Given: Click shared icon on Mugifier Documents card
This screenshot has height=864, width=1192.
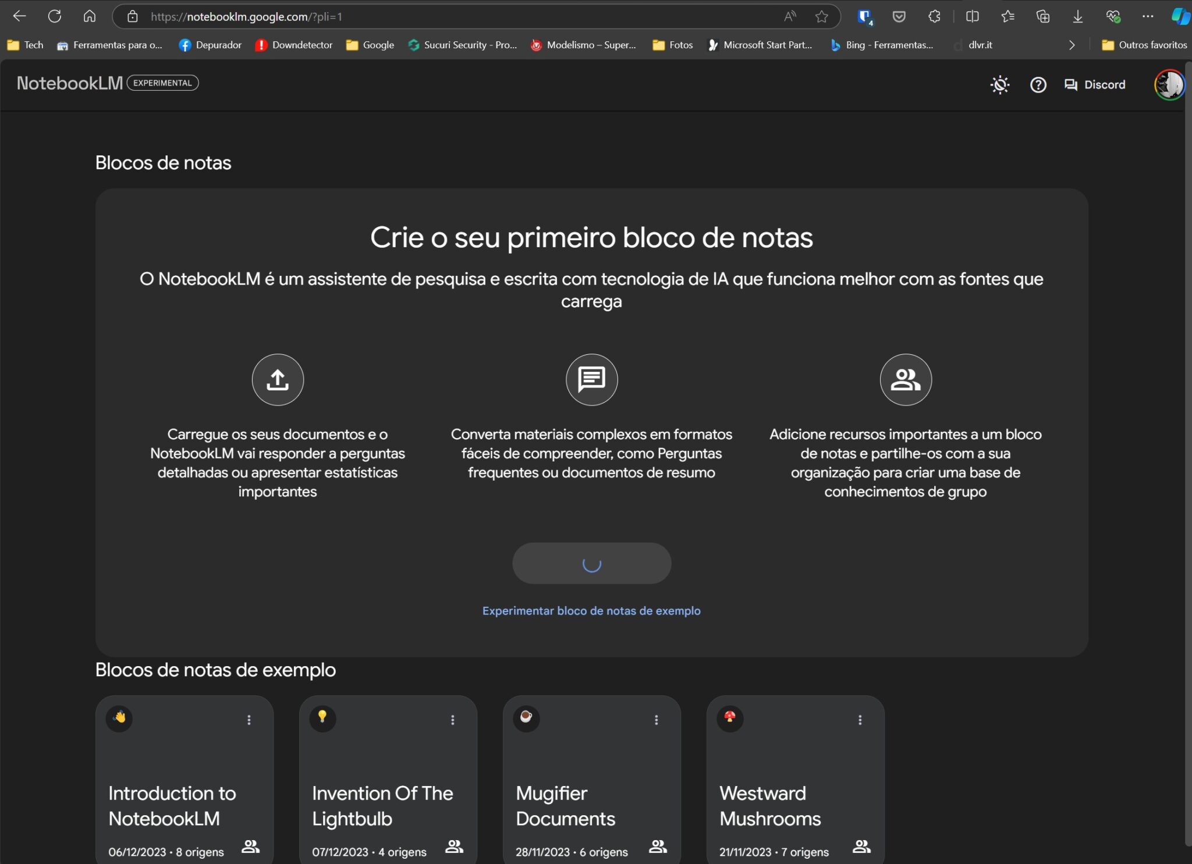Looking at the screenshot, I should pyautogui.click(x=658, y=846).
